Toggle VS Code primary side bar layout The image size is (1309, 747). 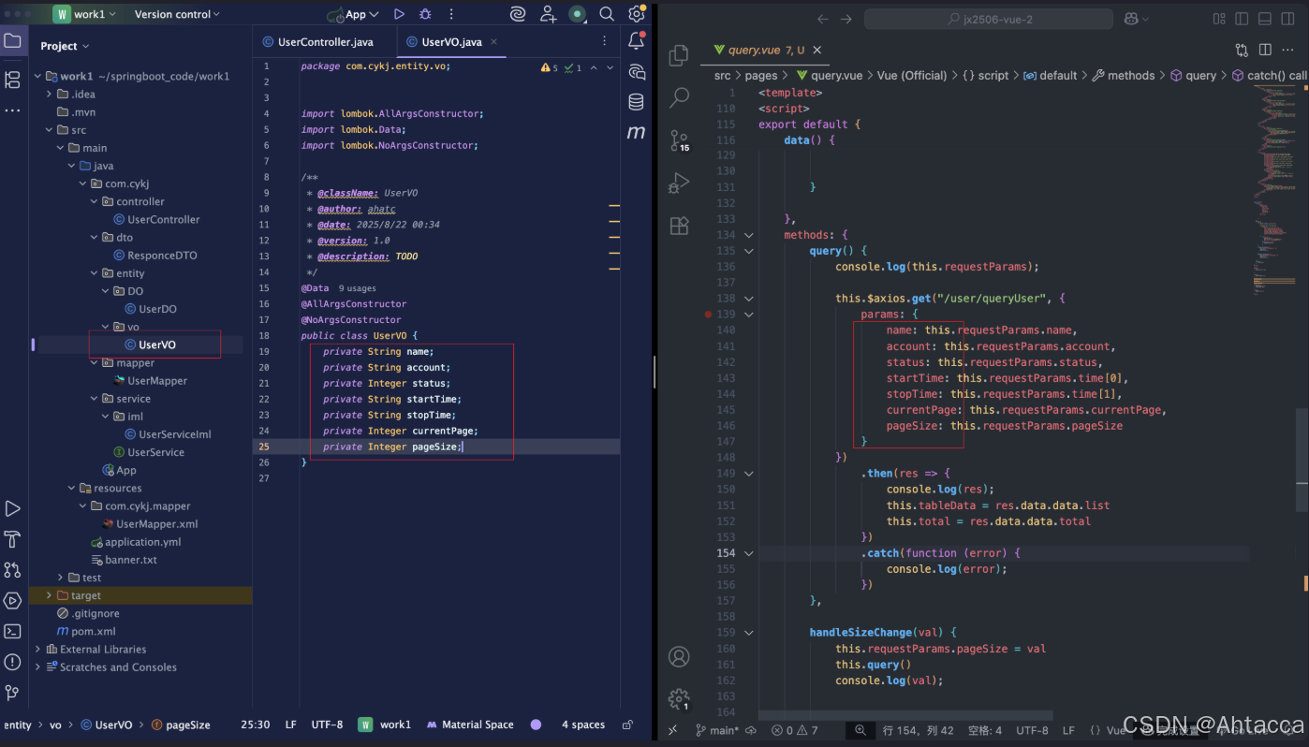pyautogui.click(x=1242, y=19)
